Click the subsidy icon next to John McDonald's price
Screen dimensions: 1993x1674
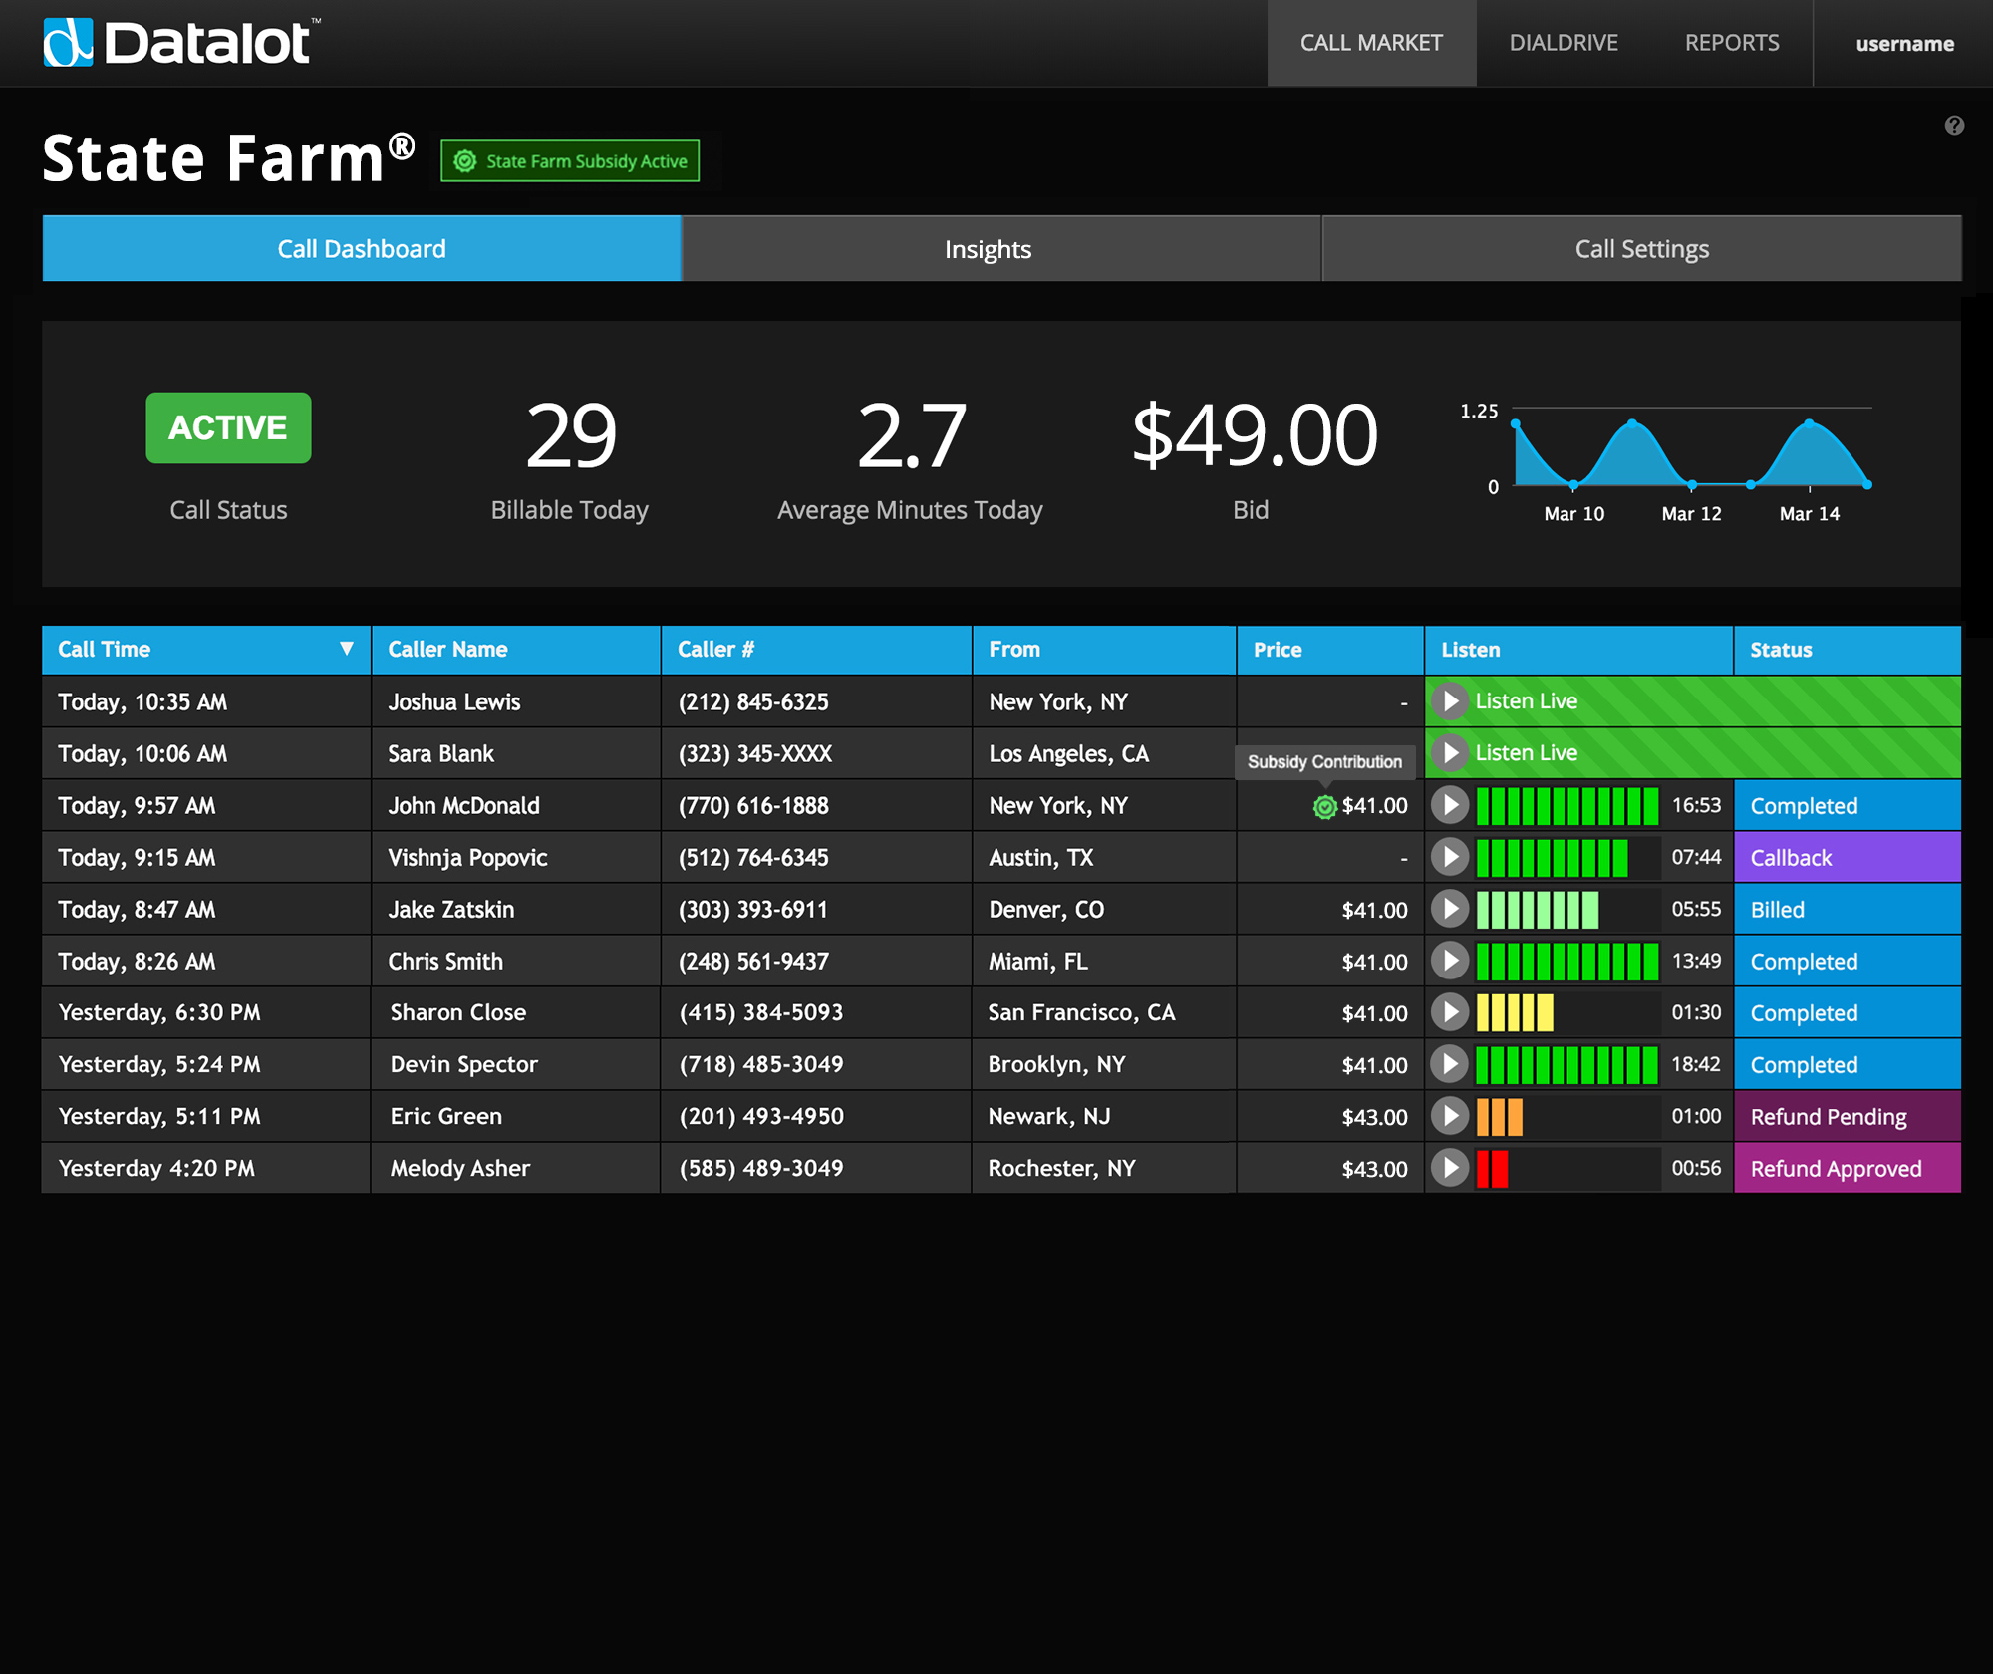1324,806
